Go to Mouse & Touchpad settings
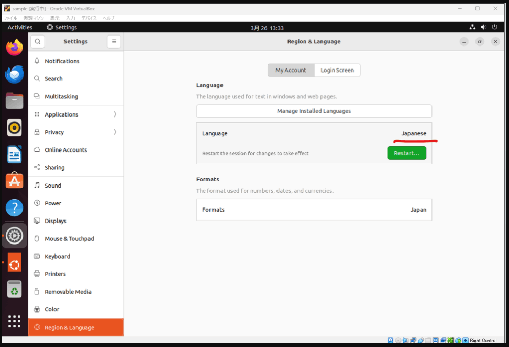509x347 pixels. [x=76, y=238]
